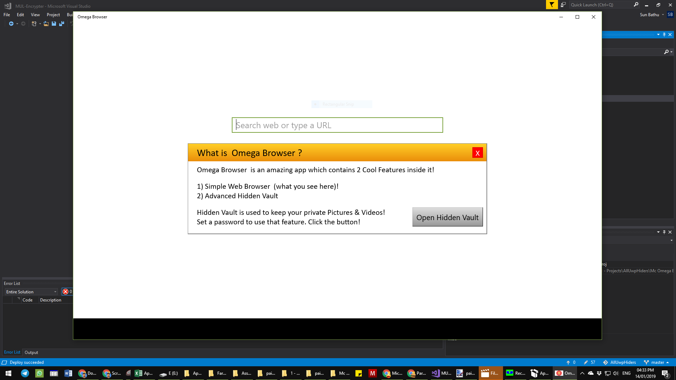This screenshot has height=380, width=676.
Task: Click the ENG language indicator
Action: (x=626, y=373)
